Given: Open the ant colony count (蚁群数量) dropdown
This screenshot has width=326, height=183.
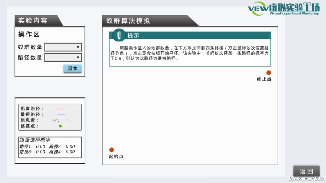Looking at the screenshot, I should 63,47.
